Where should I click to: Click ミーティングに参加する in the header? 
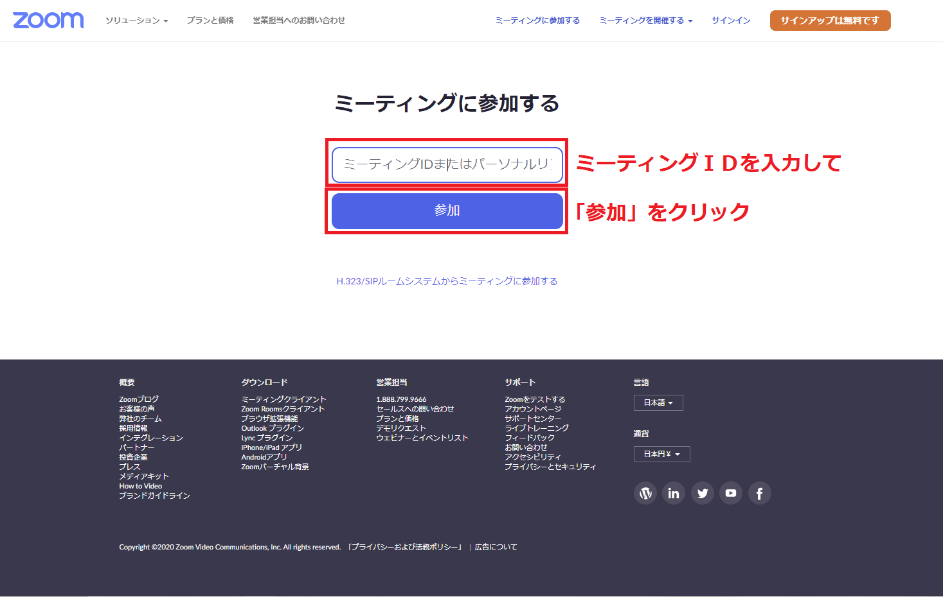(537, 21)
